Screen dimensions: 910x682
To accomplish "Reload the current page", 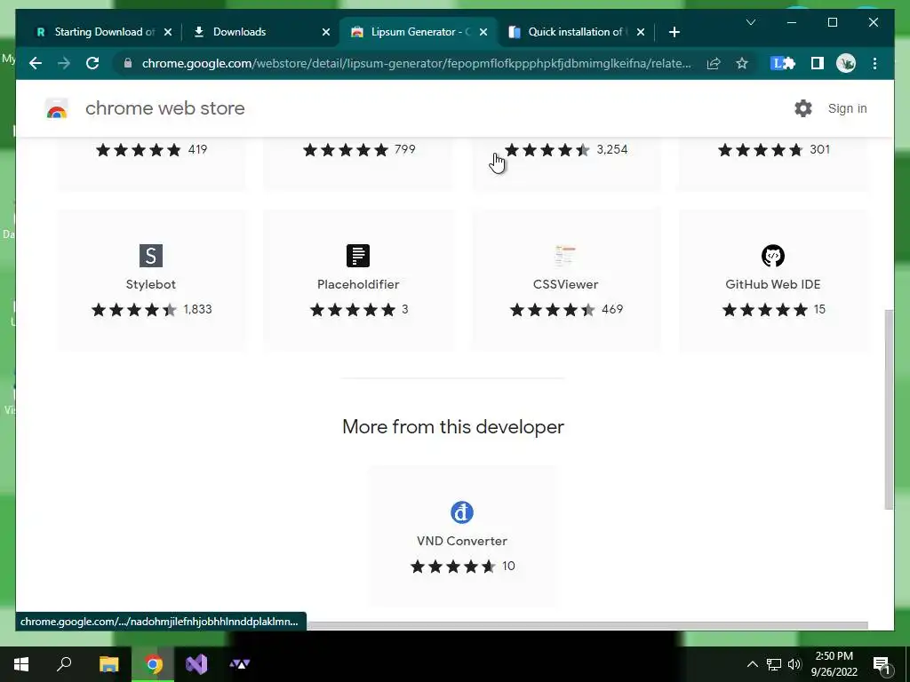I will pos(92,63).
